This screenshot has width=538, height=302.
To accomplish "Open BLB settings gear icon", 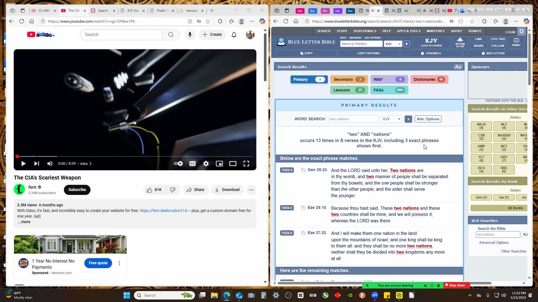I will tap(522, 31).
